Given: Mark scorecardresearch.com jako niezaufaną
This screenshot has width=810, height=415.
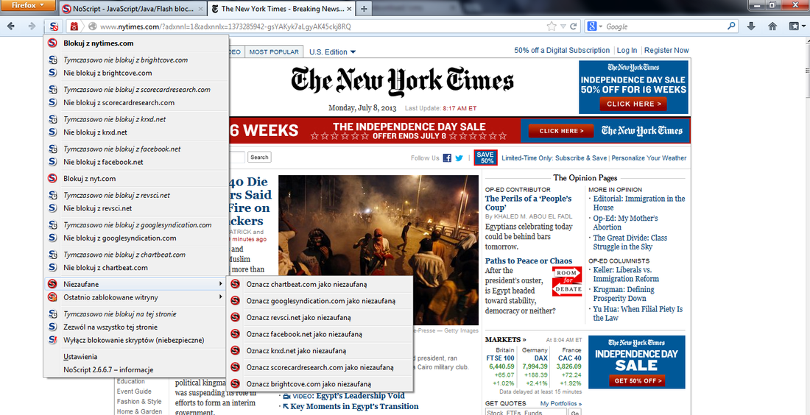Looking at the screenshot, I should coord(320,367).
